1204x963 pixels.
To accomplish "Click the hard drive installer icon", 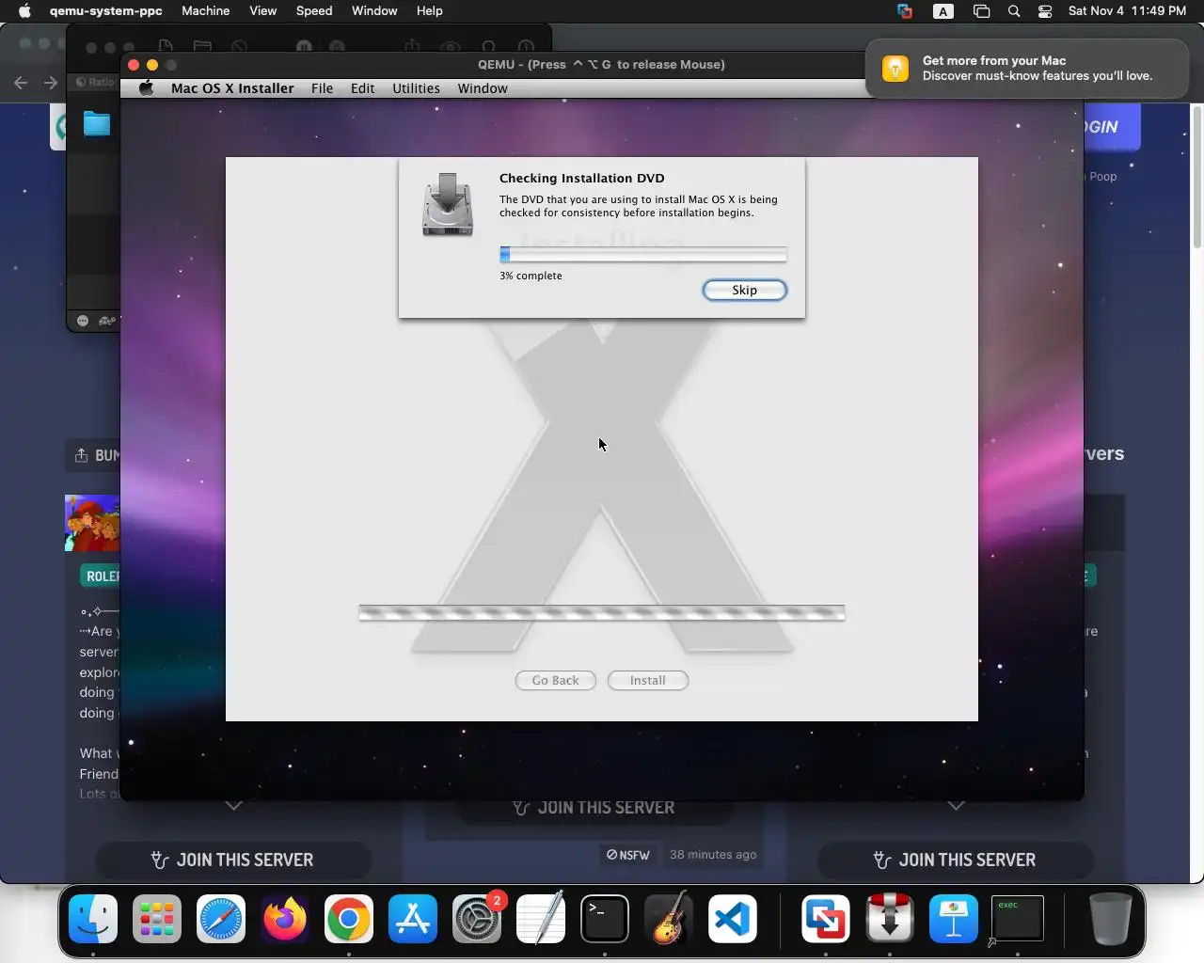I will tap(448, 204).
